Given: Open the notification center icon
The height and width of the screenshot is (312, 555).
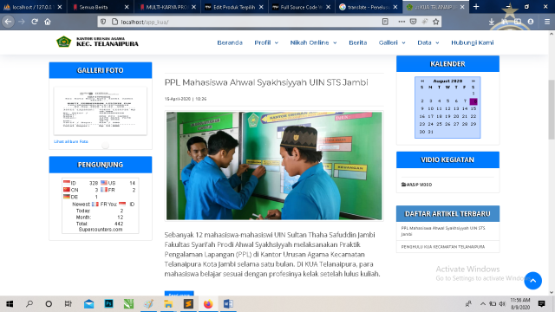Looking at the screenshot, I should (541, 304).
